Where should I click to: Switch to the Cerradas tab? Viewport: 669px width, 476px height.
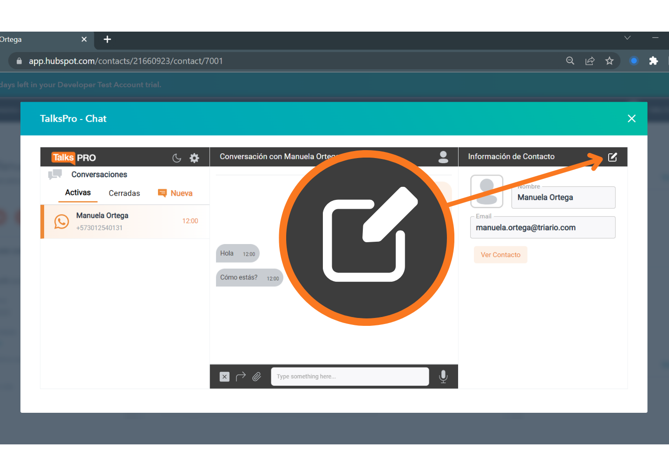click(x=124, y=193)
